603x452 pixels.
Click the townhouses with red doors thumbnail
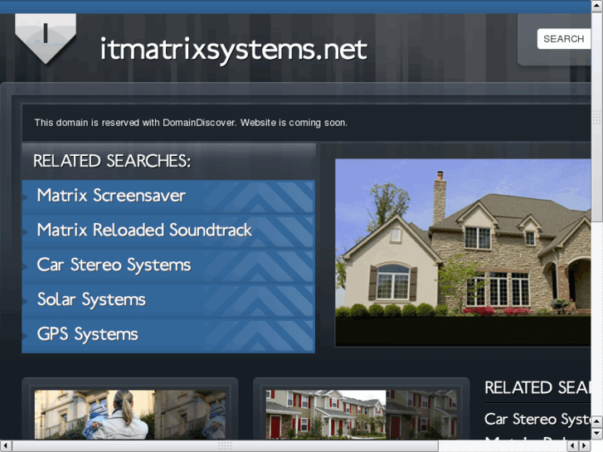tap(361, 415)
